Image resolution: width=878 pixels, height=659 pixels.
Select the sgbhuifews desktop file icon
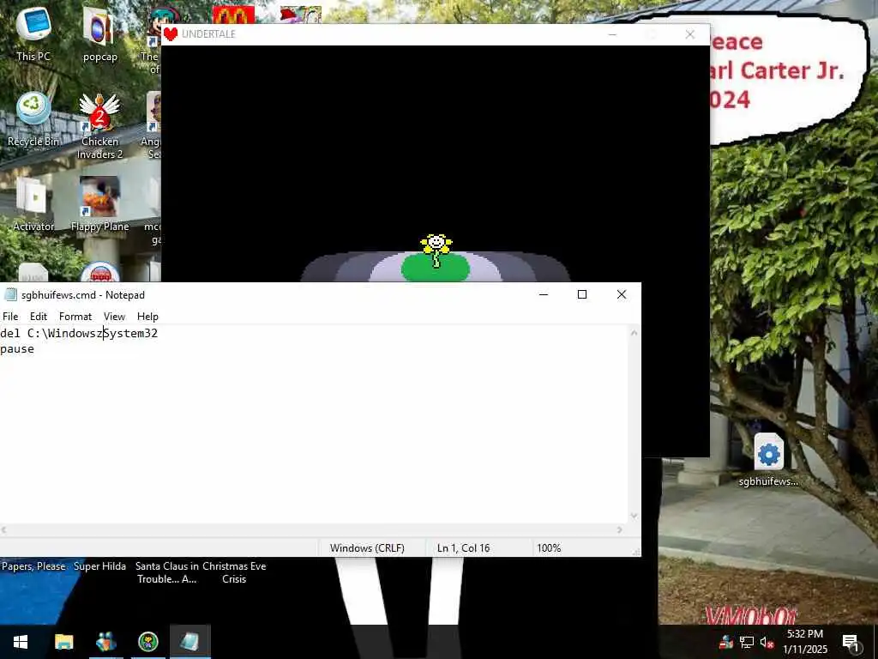pos(768,460)
